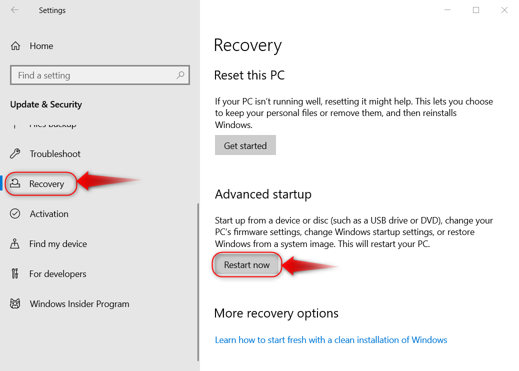This screenshot has height=371, width=519.
Task: Maximize the Settings window
Action: [x=476, y=10]
